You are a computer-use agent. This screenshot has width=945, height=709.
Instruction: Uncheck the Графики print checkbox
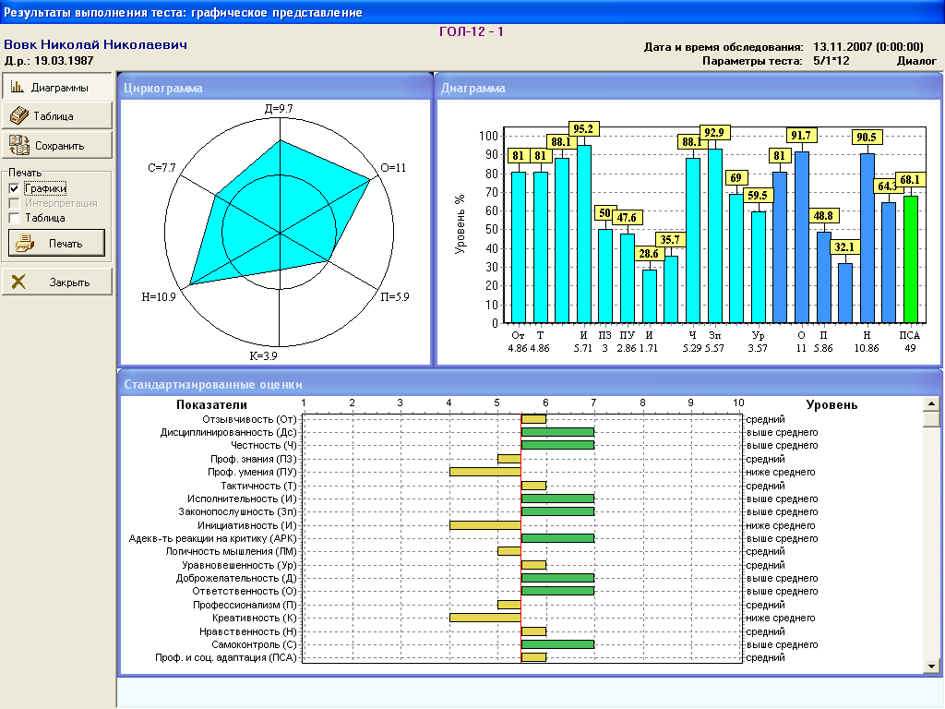click(15, 188)
